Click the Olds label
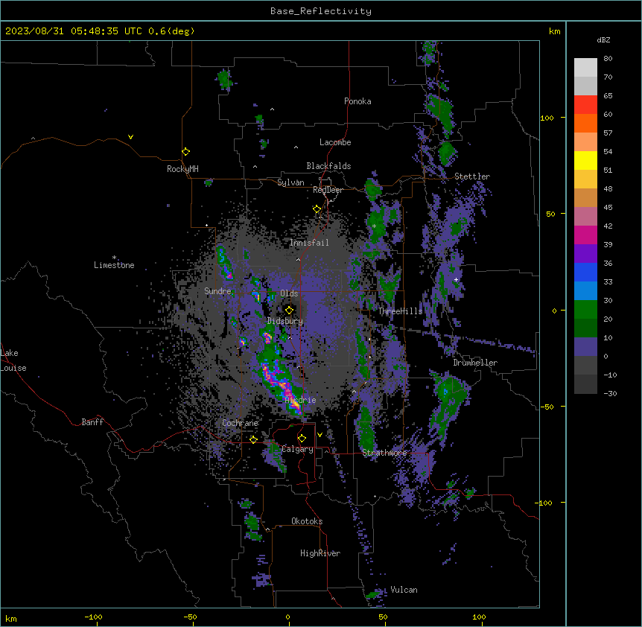This screenshot has height=627, width=642. (289, 293)
